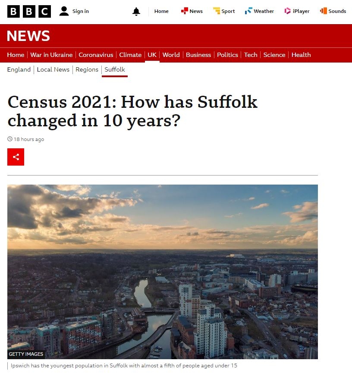
Task: Click the BBC logo
Action: tap(29, 11)
